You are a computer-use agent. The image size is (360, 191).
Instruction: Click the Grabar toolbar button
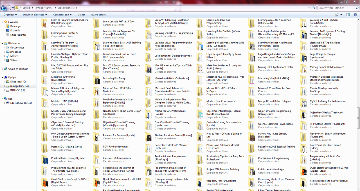81,15
